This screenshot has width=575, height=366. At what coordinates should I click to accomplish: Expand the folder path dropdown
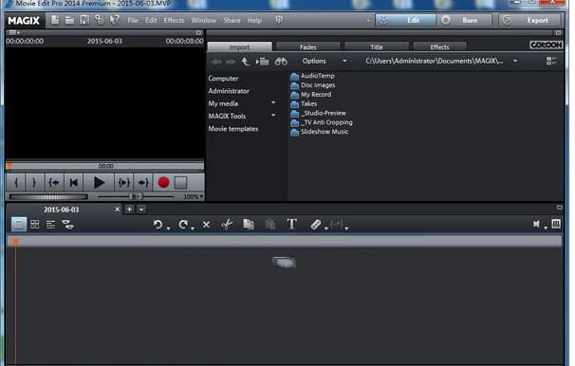(x=515, y=62)
